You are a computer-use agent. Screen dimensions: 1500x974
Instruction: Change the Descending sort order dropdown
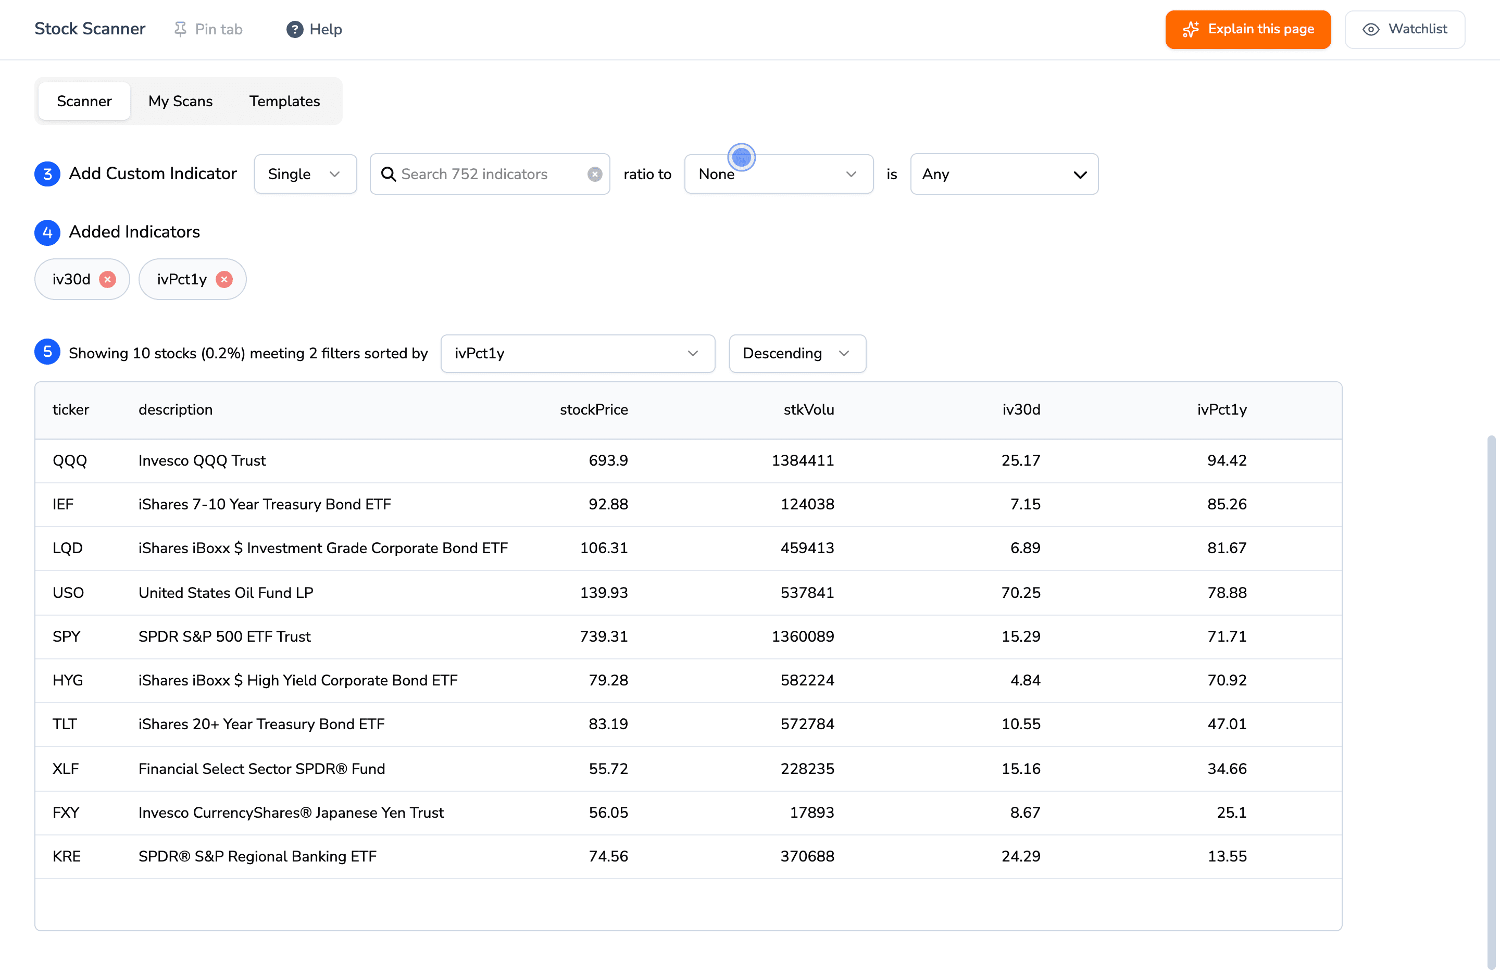[x=797, y=354]
